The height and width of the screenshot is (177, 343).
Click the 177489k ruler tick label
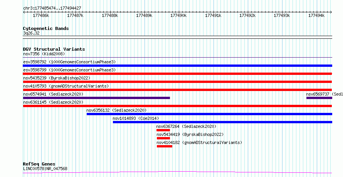tap(144, 15)
